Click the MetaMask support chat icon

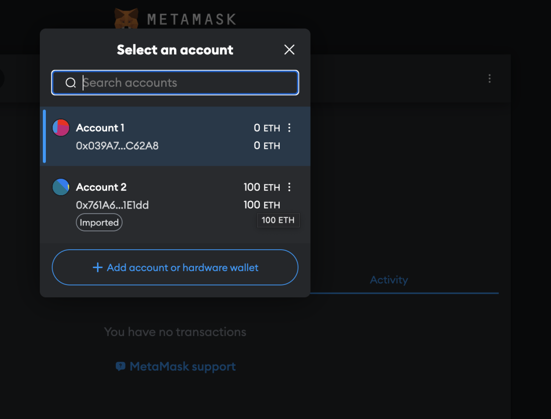click(x=120, y=366)
